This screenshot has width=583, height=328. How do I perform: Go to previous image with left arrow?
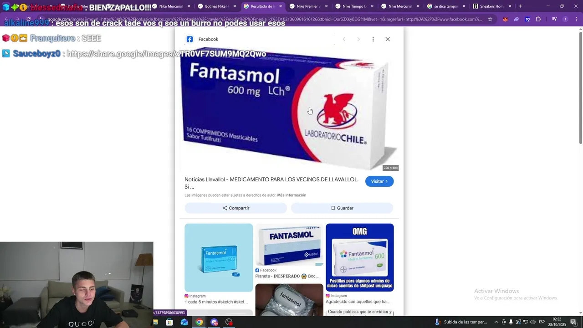[344, 39]
